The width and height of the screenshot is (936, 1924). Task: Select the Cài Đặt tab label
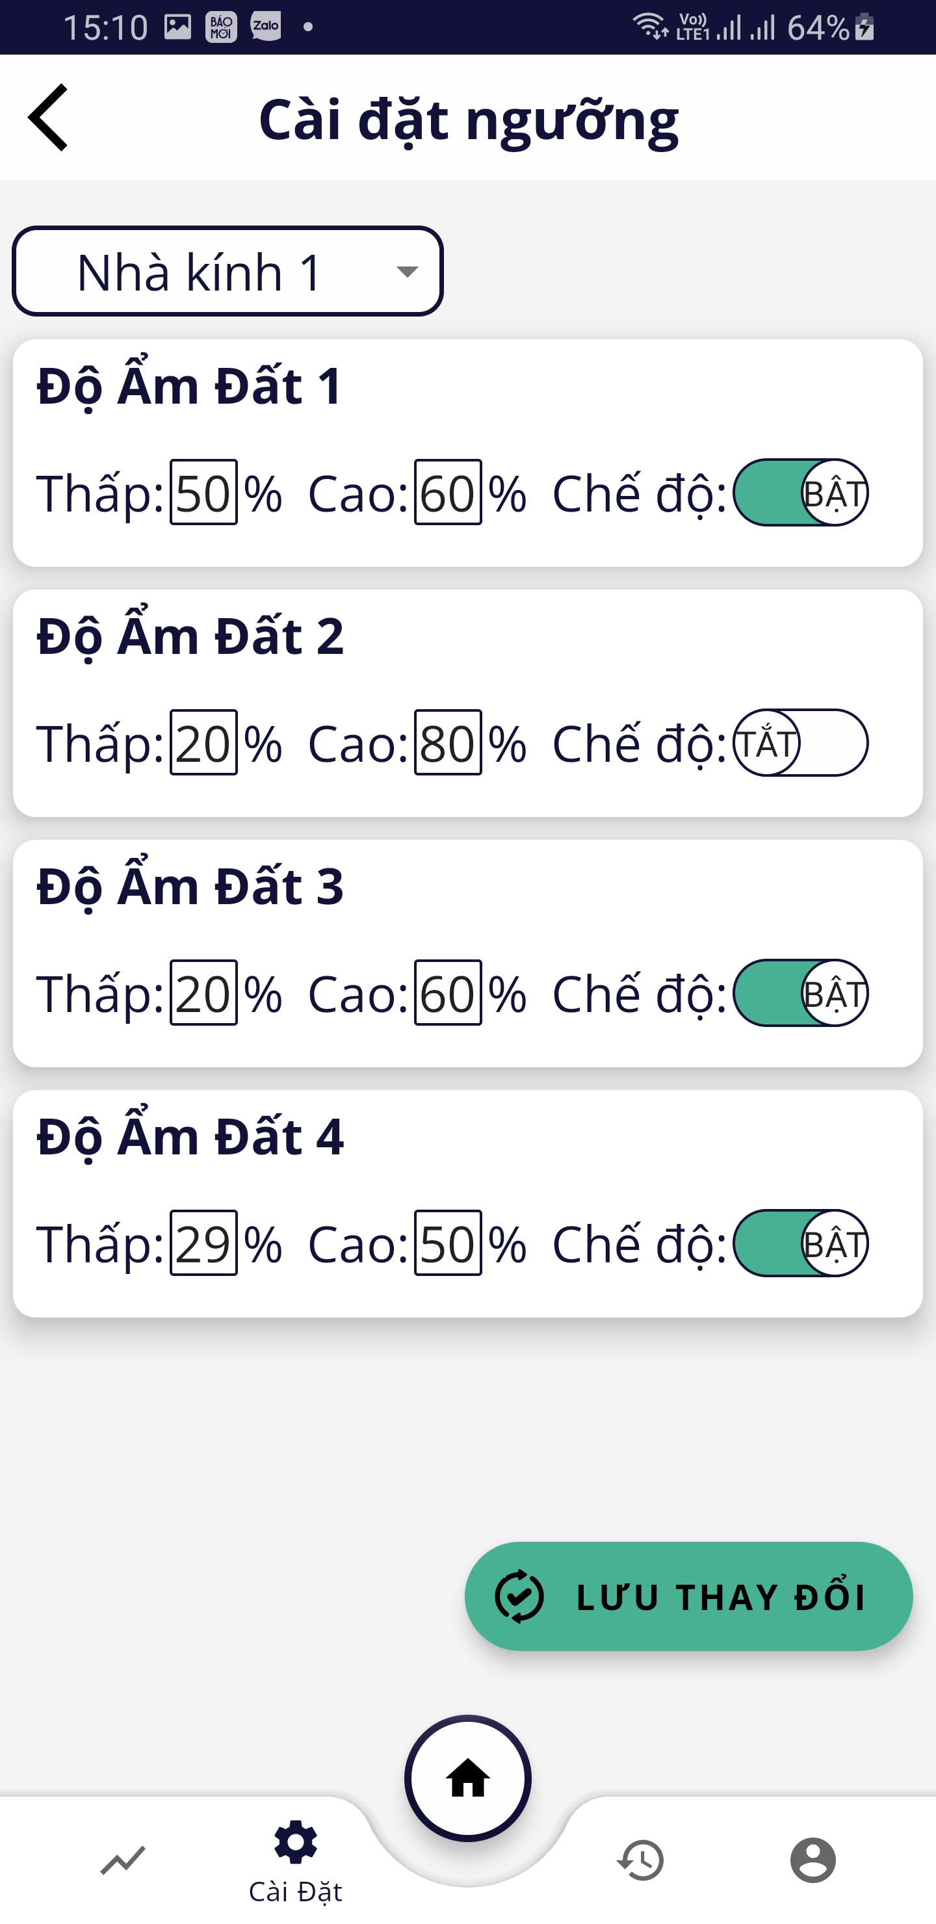click(296, 1893)
